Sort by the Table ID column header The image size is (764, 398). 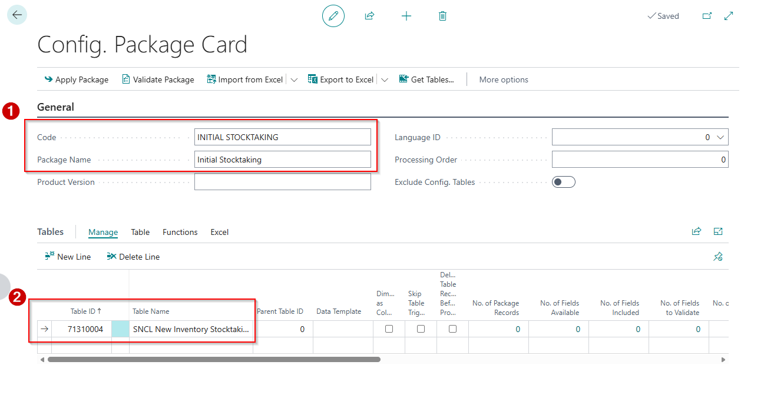86,311
